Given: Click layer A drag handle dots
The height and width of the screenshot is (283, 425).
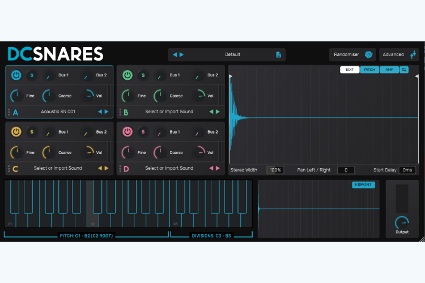Looking at the screenshot, I should point(9,112).
